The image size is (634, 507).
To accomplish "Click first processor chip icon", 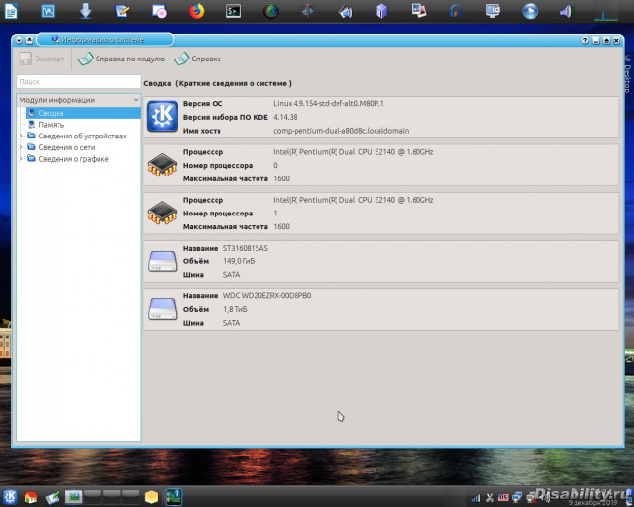I will [160, 165].
